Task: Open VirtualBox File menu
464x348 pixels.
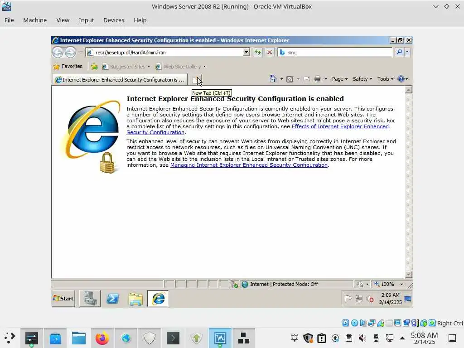Action: (x=9, y=20)
